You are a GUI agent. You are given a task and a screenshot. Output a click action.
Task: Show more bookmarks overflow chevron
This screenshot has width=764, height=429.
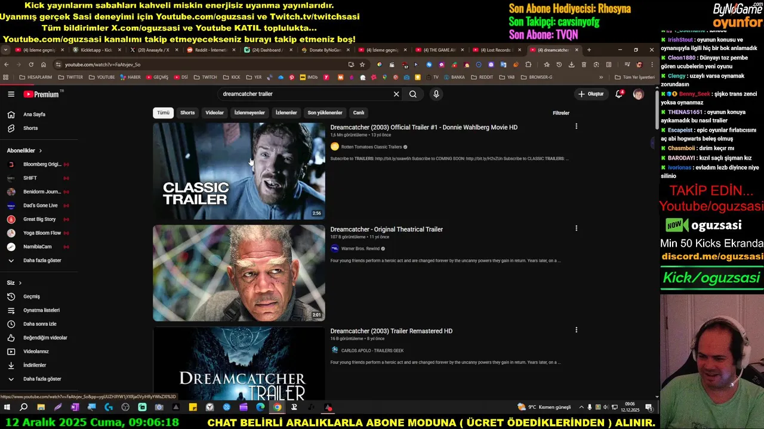pos(601,77)
